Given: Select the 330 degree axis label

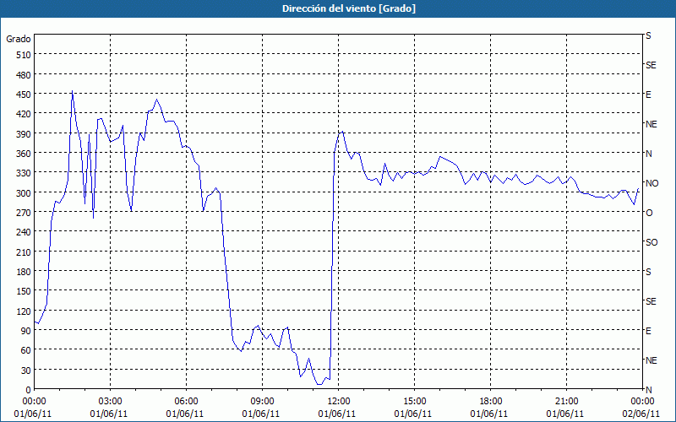Looking at the screenshot, I should (24, 173).
